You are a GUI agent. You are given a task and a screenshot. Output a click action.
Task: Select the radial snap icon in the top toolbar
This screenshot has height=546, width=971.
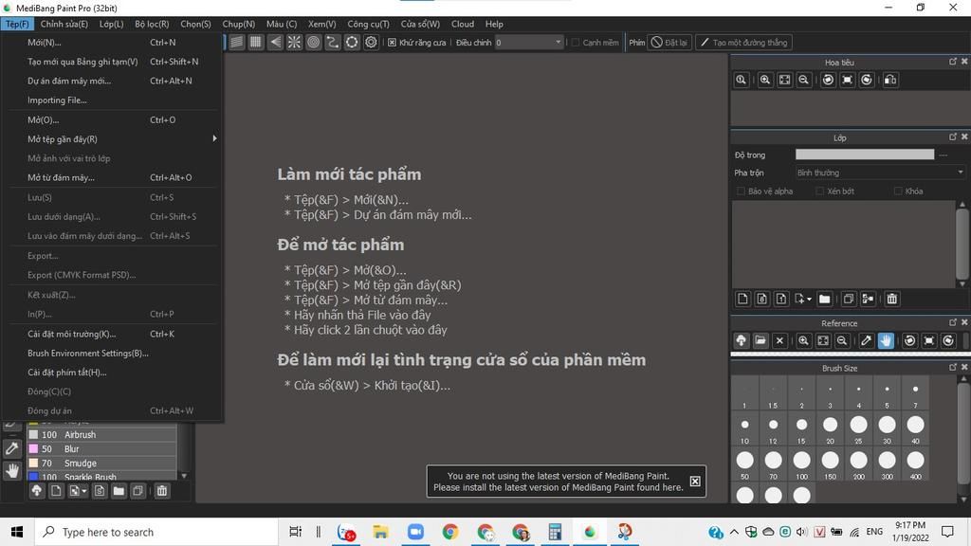point(295,42)
